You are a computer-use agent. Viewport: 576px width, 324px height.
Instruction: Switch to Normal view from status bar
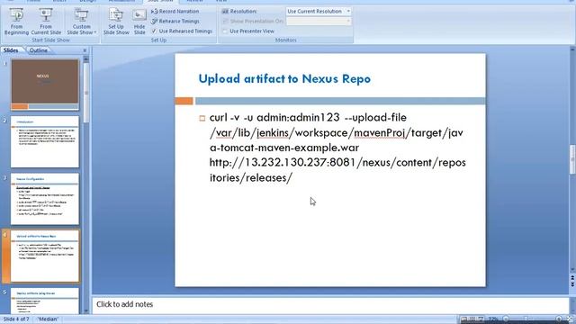(464, 319)
